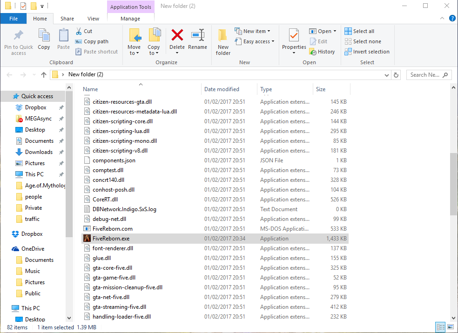Click Paste shortcut in the ribbon
Viewport: 458px width, 333px height.
[x=97, y=52]
